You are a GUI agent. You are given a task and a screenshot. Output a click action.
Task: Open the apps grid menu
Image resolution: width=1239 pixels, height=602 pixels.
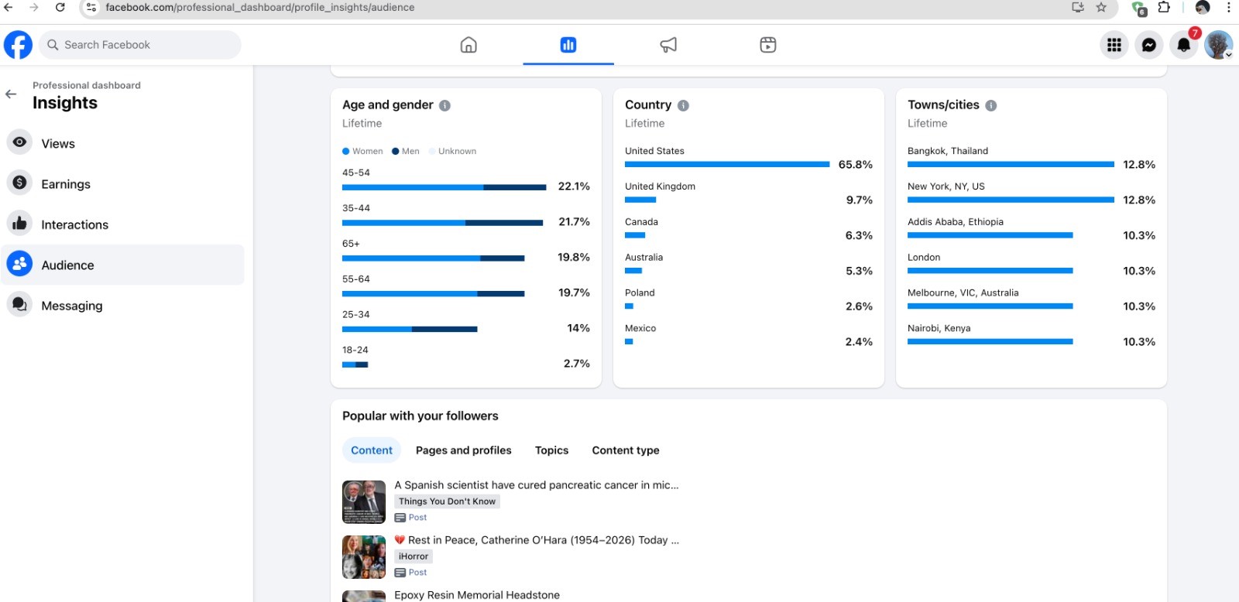coord(1114,45)
